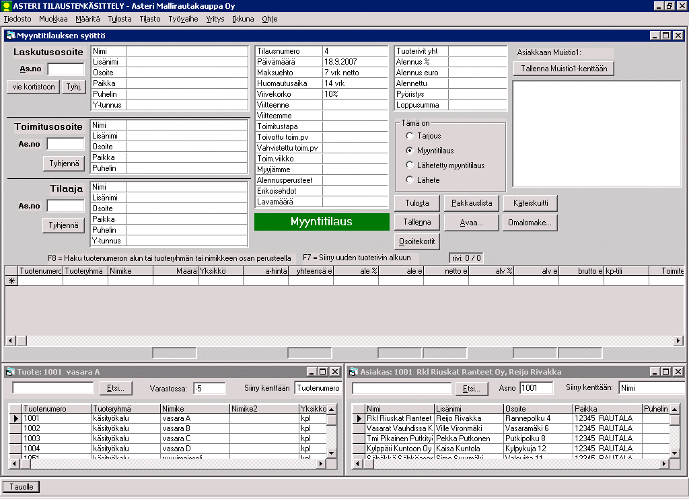Click the Nimike column header in order grid
The image size is (689, 499).
(x=131, y=271)
